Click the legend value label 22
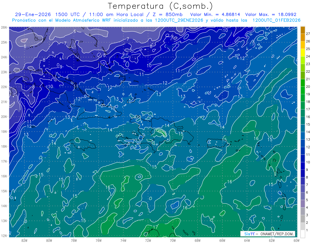 [x=308, y=72]
